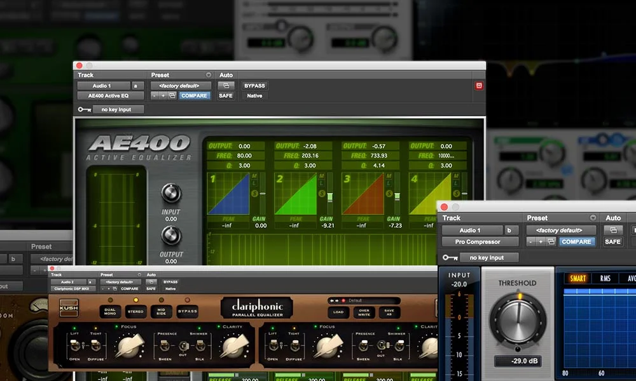Select next preset plus button in AE400 window
Image resolution: width=636 pixels, height=381 pixels.
[163, 95]
